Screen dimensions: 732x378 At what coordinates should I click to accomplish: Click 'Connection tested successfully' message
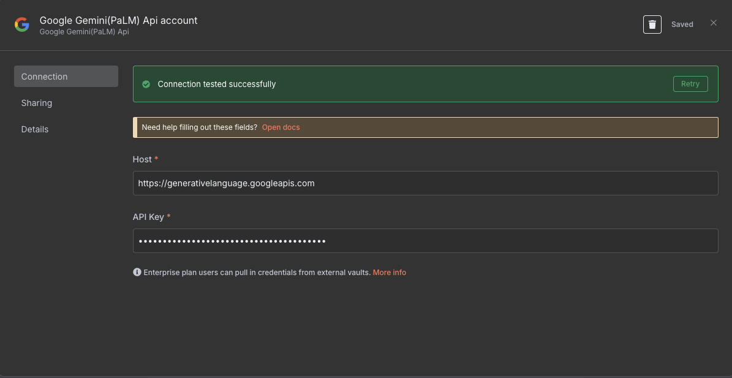pyautogui.click(x=217, y=84)
